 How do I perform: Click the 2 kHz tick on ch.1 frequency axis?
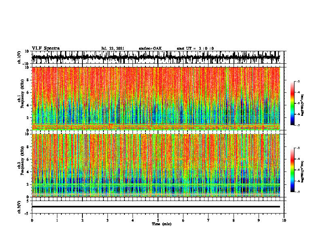pos(28,117)
